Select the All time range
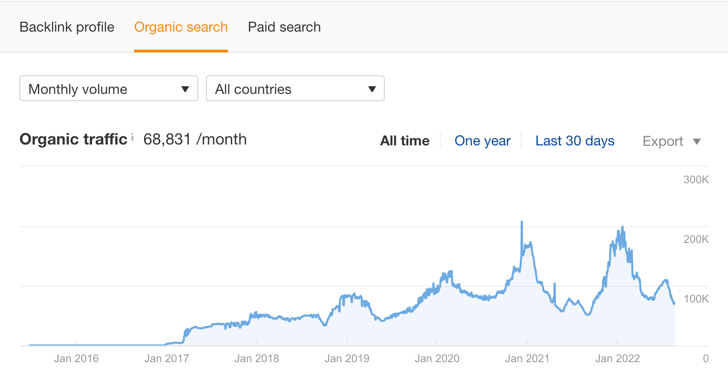Screen dimensions: 728x382 (x=405, y=141)
